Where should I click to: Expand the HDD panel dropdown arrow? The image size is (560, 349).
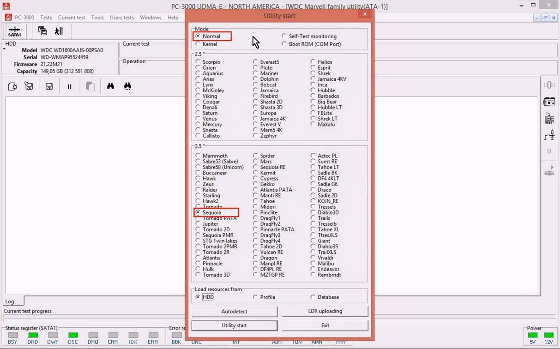click(x=4, y=48)
